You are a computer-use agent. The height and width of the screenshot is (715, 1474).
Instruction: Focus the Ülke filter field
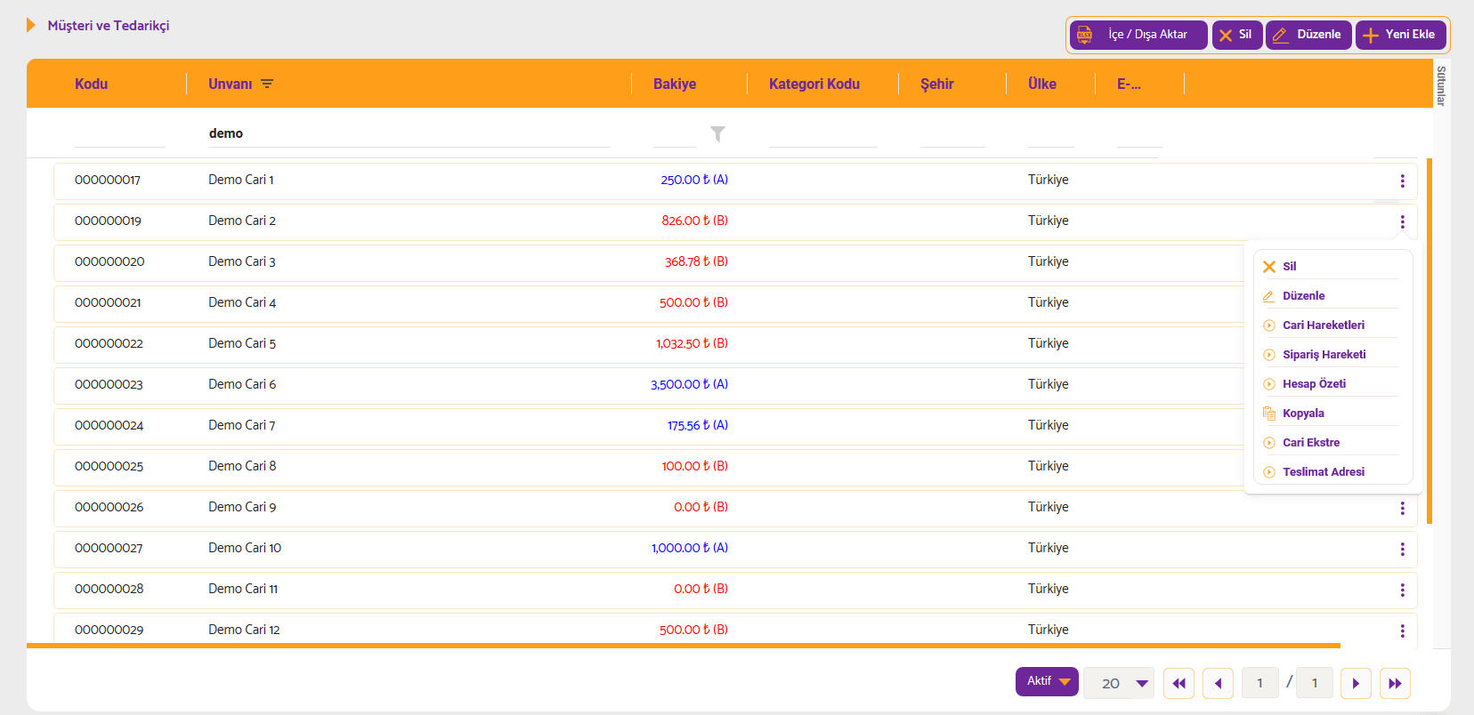coord(1051,133)
